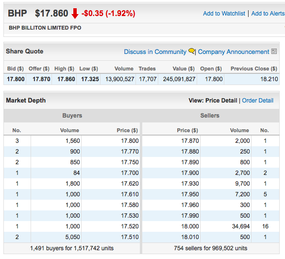Click seller price 17.950
This screenshot has width=285, height=259.
[190, 194]
